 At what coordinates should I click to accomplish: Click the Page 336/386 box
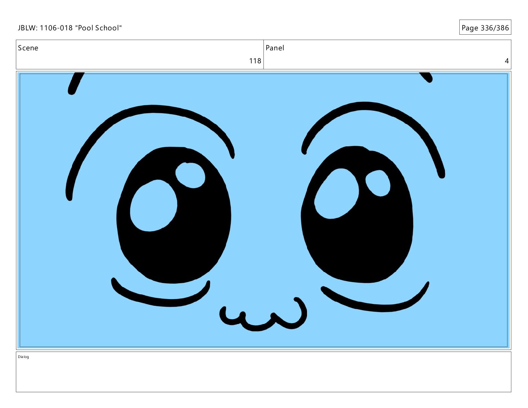click(485, 27)
